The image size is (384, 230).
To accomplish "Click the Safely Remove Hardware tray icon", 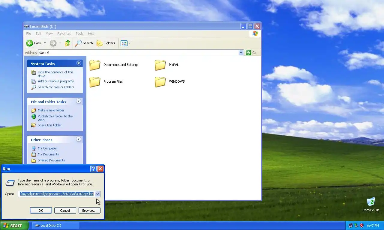I will point(356,226).
